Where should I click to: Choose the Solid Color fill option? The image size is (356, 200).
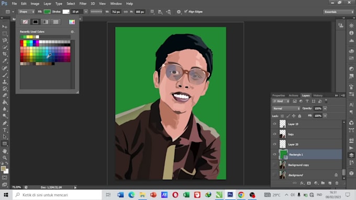click(x=36, y=22)
